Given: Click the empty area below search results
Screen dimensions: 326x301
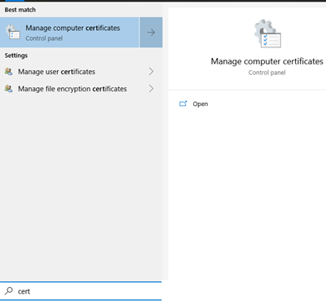Looking at the screenshot, I should click(x=81, y=188).
